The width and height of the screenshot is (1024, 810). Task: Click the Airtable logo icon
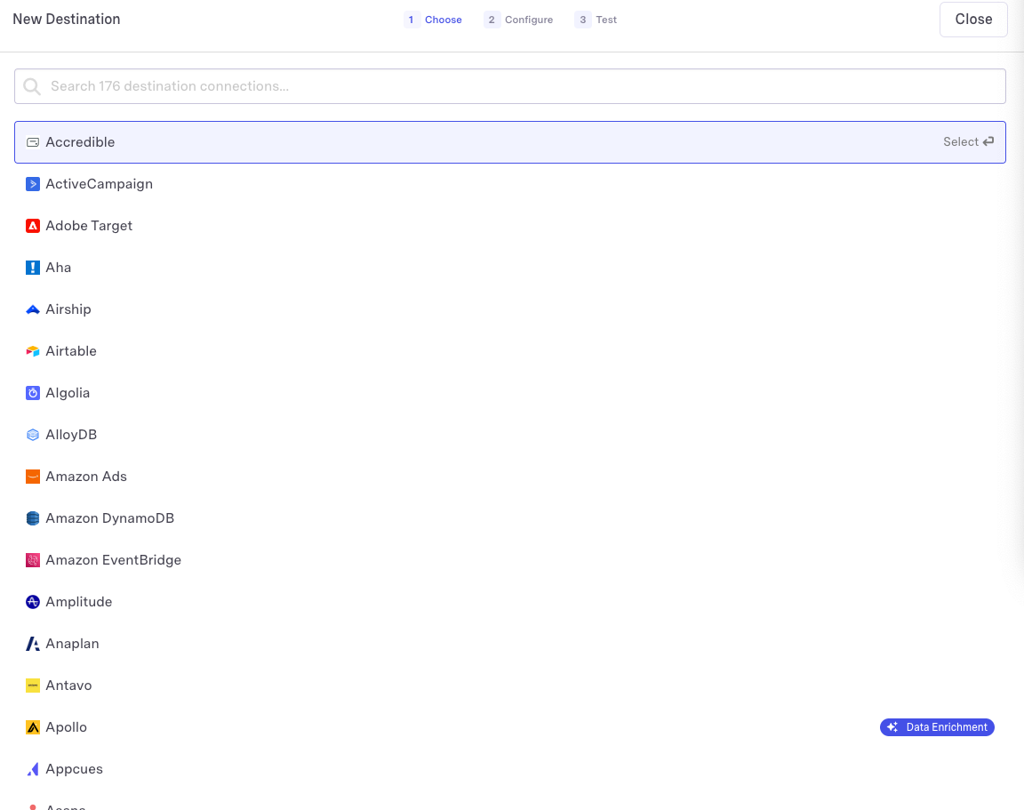click(33, 351)
